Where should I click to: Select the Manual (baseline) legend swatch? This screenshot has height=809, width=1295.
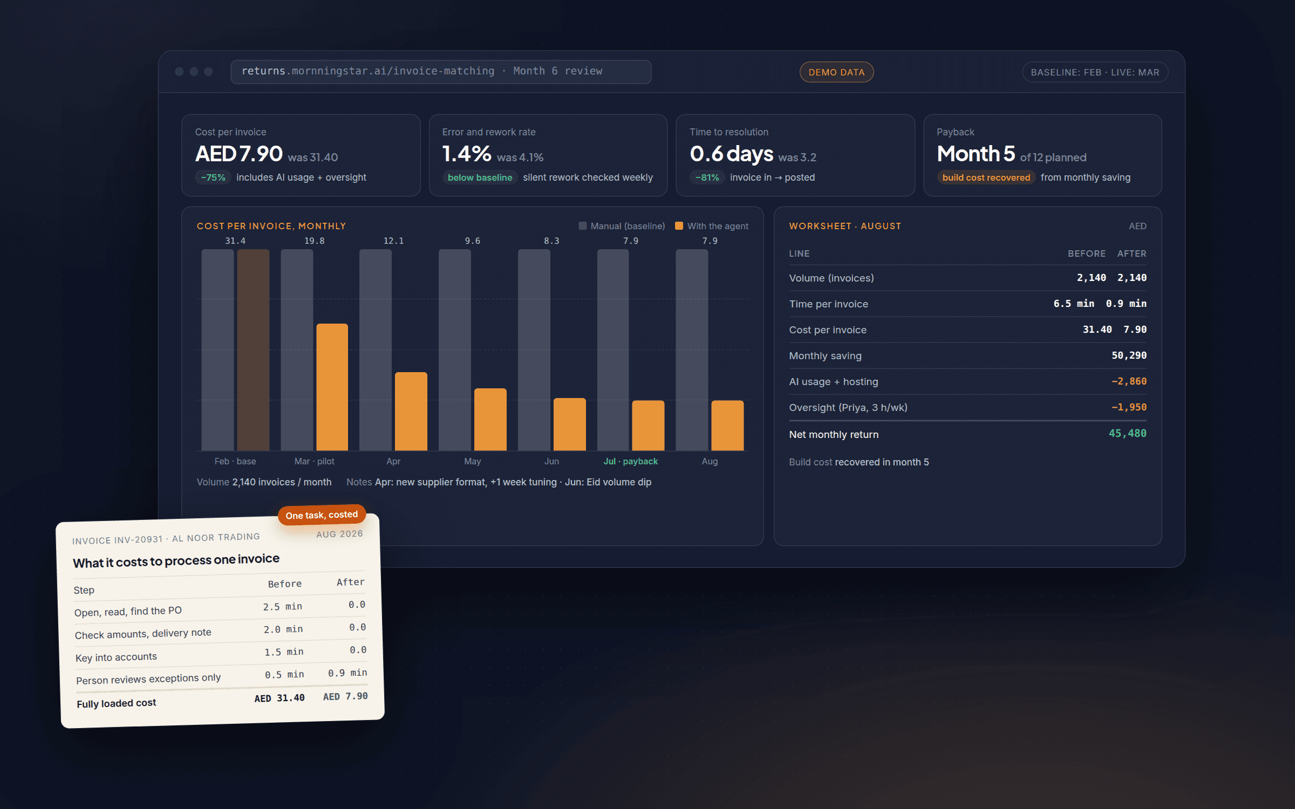pos(582,226)
